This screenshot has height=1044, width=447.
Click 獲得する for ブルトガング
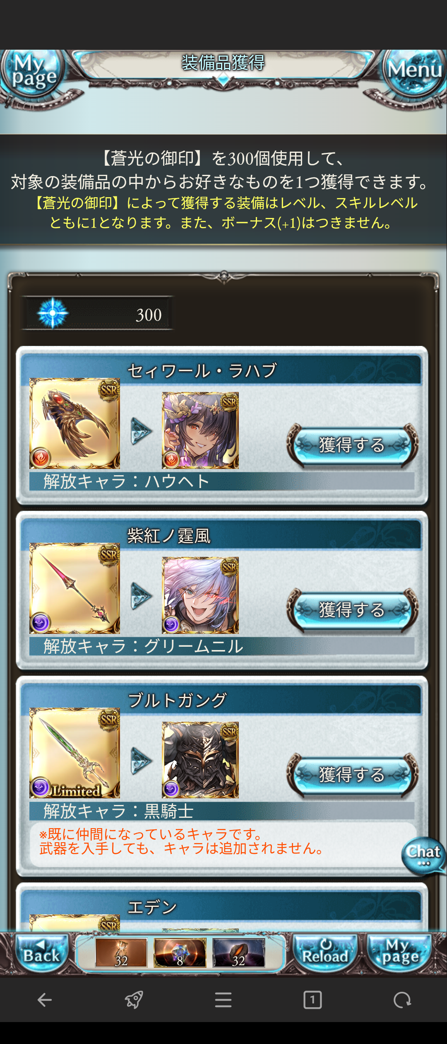click(x=352, y=775)
